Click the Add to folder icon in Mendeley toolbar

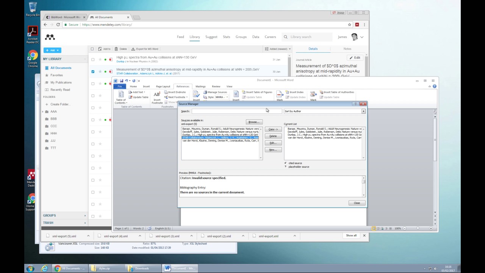(x=100, y=49)
